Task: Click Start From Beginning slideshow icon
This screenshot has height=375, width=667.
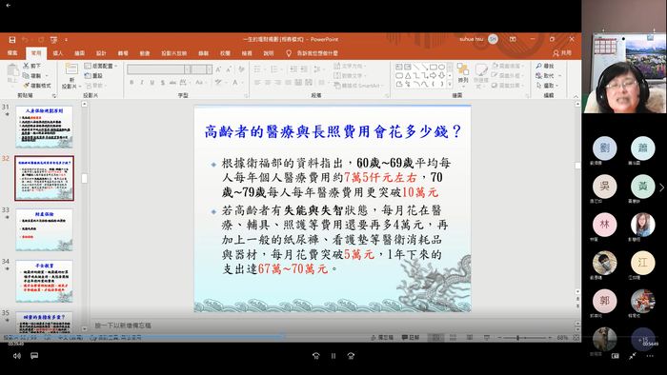Action: coord(53,39)
